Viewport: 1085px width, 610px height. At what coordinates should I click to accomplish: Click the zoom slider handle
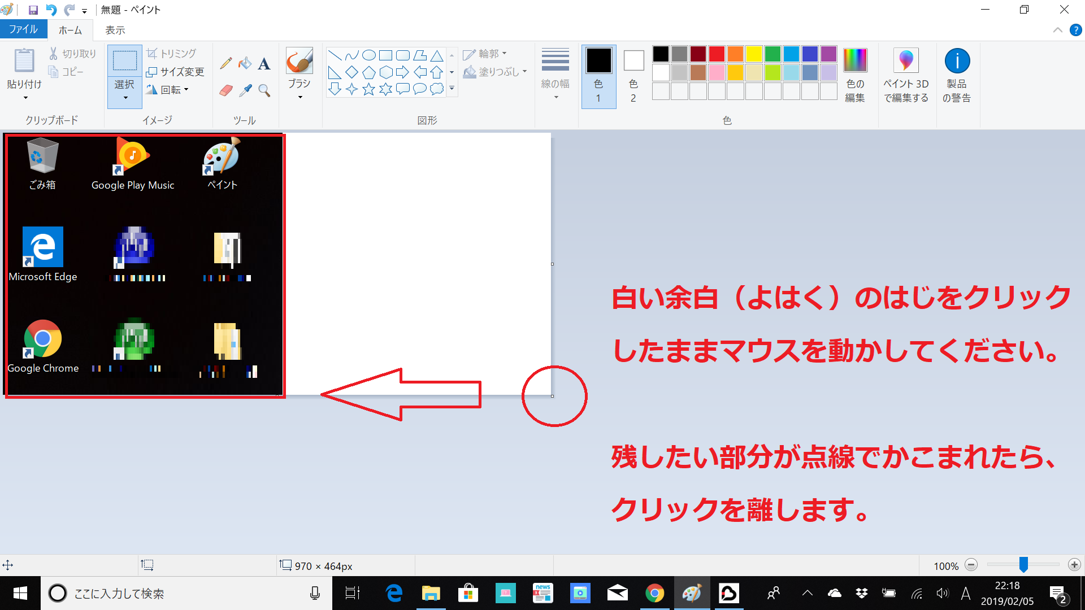coord(1023,564)
